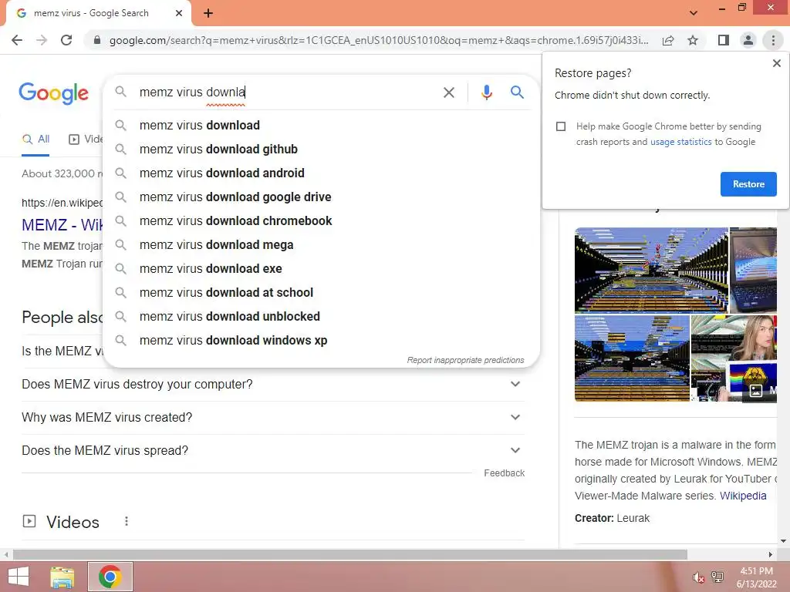
Task: Switch to the All results tab
Action: [35, 140]
